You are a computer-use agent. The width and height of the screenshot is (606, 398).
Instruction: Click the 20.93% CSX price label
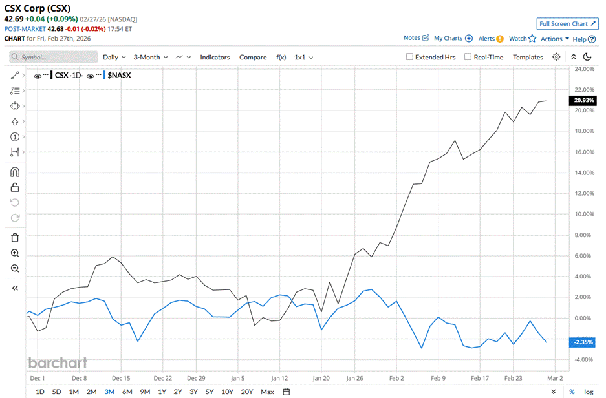pyautogui.click(x=583, y=100)
